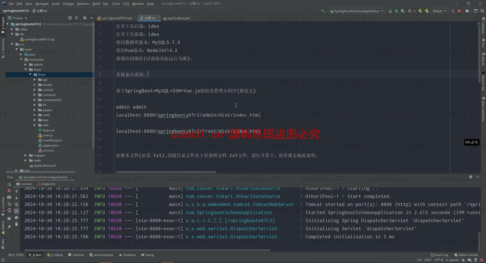486x263 pixels.
Task: Open the Build menu
Action: [96, 4]
